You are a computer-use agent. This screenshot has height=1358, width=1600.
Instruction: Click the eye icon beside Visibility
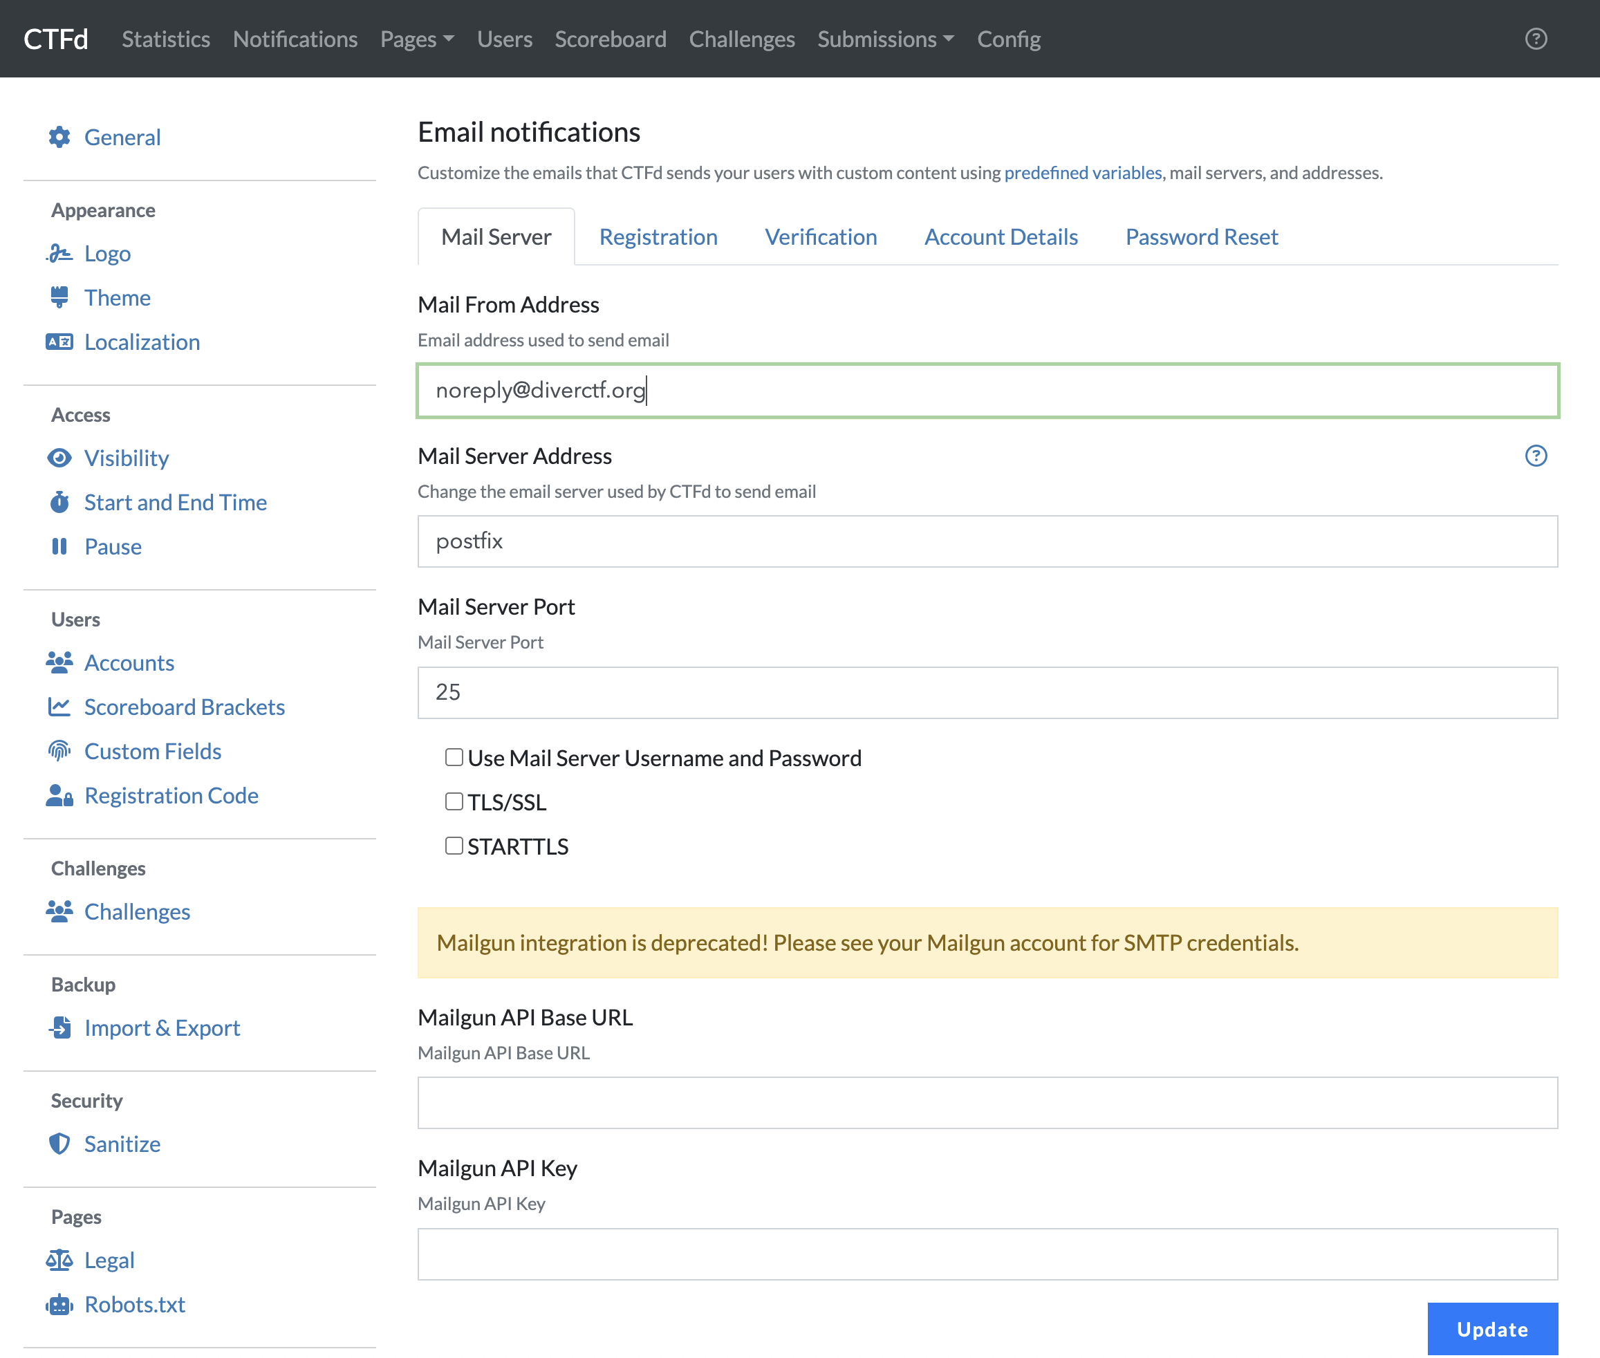pyautogui.click(x=60, y=457)
